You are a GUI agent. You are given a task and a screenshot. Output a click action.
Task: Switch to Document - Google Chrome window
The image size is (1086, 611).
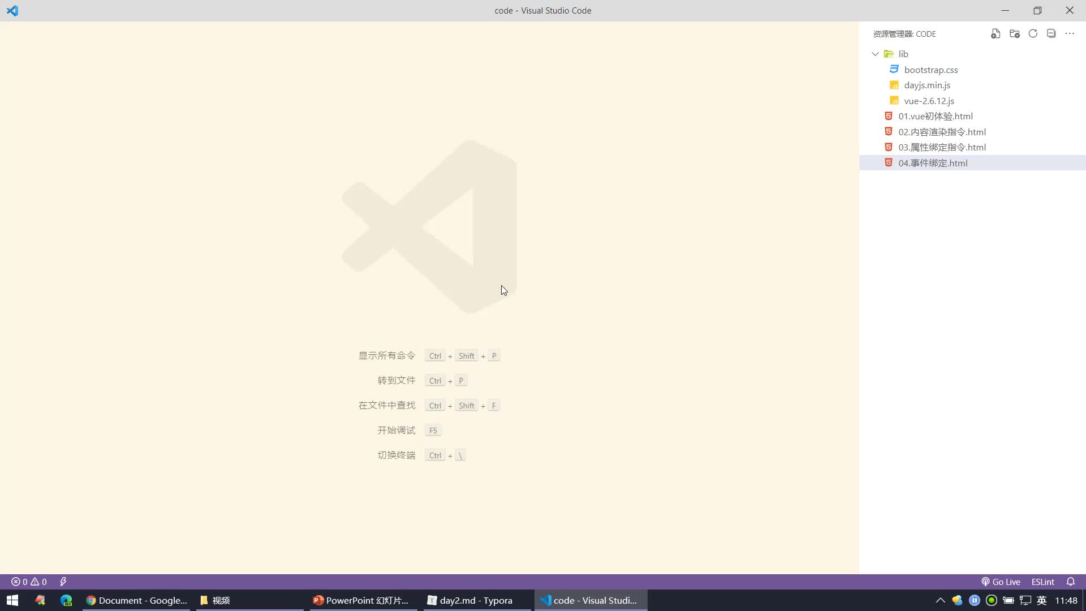[137, 600]
